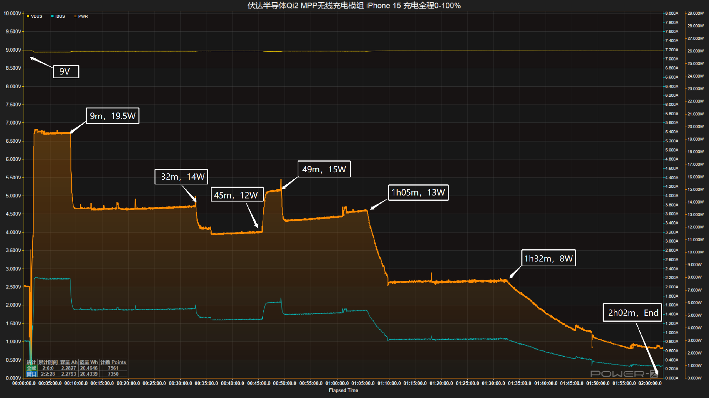The height and width of the screenshot is (398, 709).
Task: Click the PWR orange legend icon
Action: click(x=75, y=16)
